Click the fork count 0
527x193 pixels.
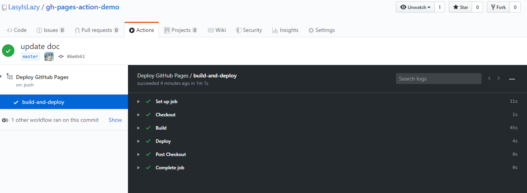tap(515, 7)
